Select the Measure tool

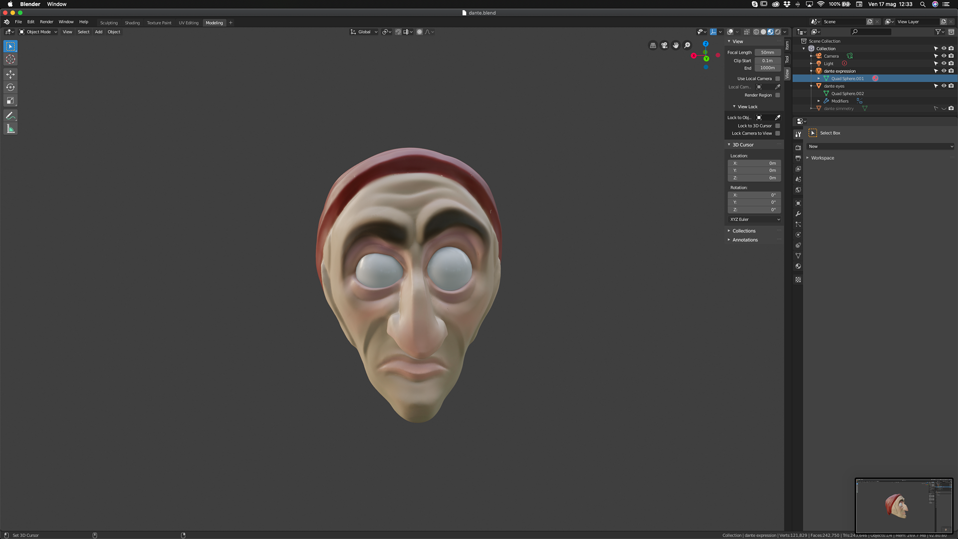[x=10, y=129]
